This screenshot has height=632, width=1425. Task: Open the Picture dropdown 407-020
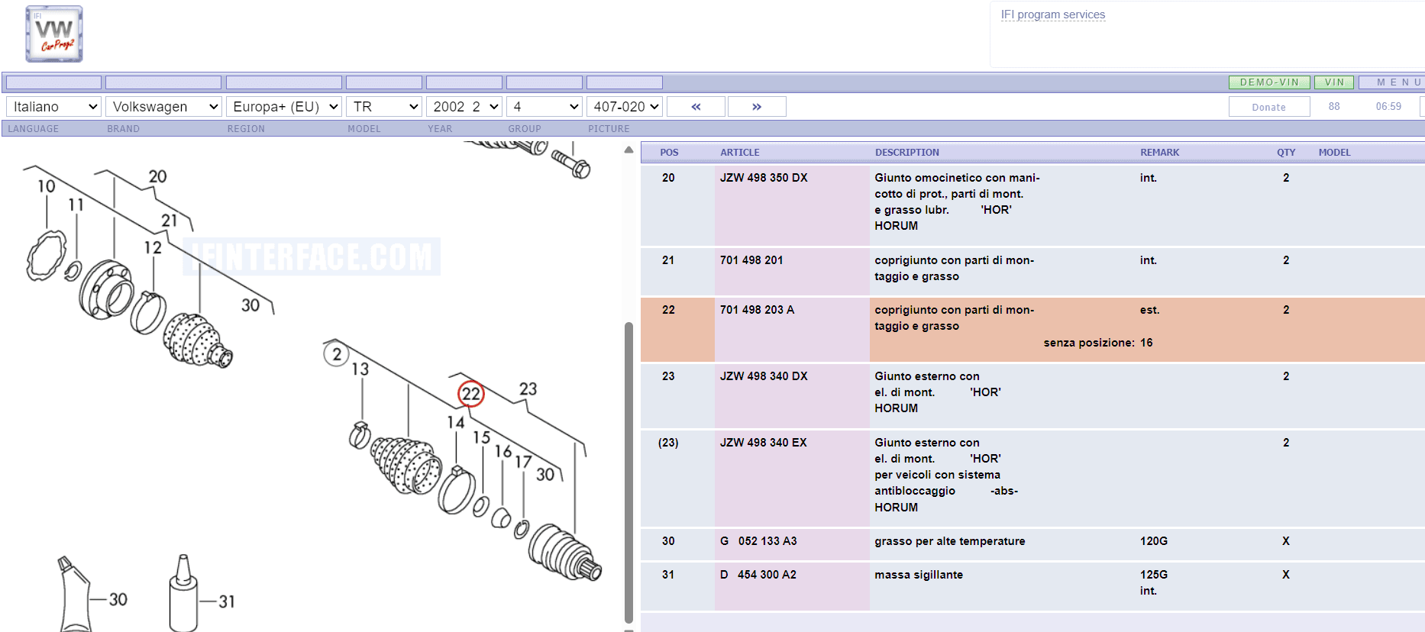point(625,107)
